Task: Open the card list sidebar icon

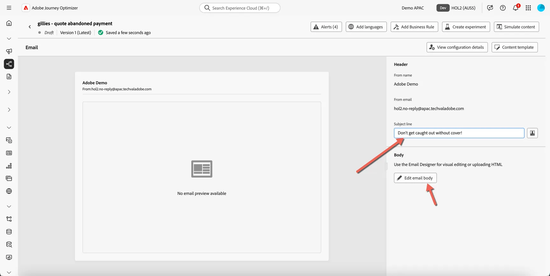Action: coord(9,153)
